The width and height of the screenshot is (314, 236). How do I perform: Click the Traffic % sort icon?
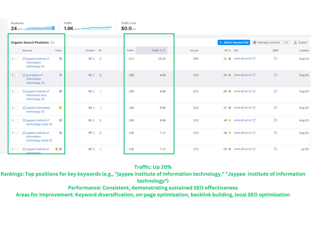click(x=164, y=50)
